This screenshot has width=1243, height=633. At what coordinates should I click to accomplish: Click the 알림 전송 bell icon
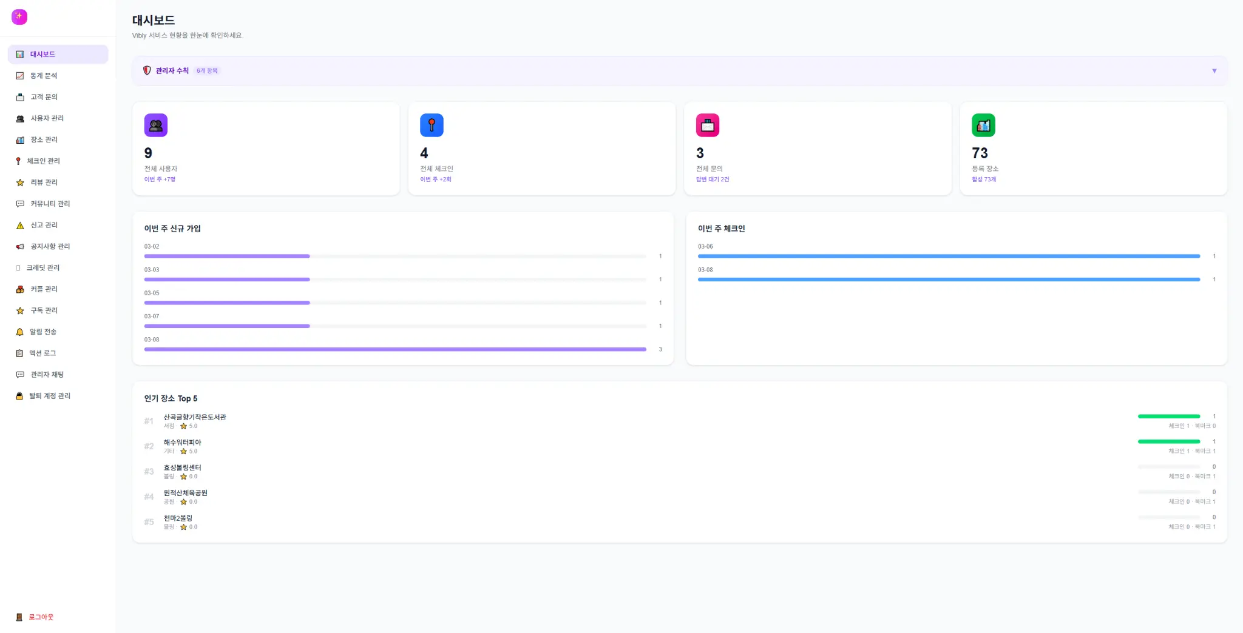19,332
